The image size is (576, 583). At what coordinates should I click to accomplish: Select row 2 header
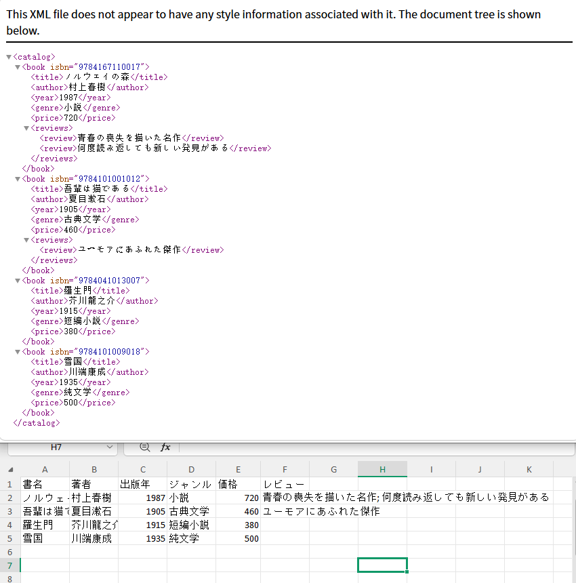[x=10, y=498]
